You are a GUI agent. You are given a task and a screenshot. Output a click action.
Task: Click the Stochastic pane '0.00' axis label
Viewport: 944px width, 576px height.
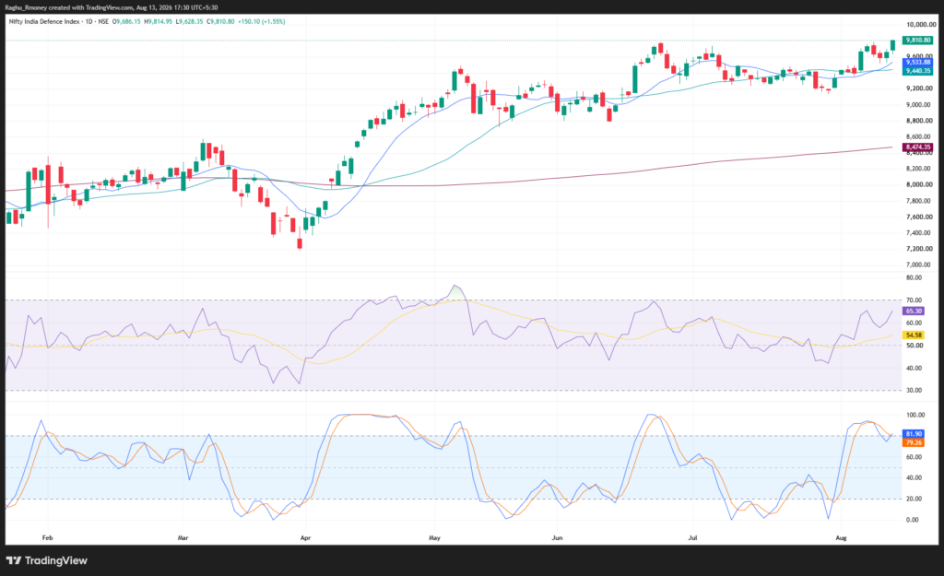pos(913,520)
